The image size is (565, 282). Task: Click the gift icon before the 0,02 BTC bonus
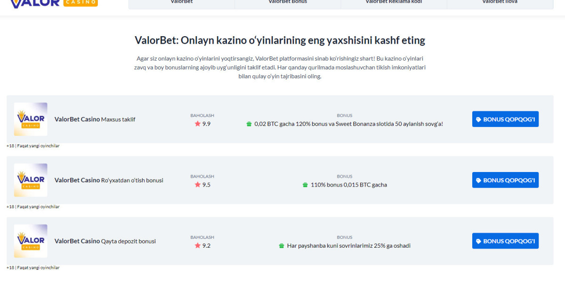point(249,124)
